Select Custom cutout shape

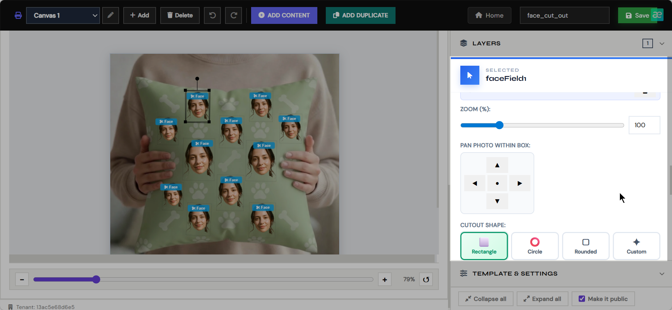click(x=636, y=246)
